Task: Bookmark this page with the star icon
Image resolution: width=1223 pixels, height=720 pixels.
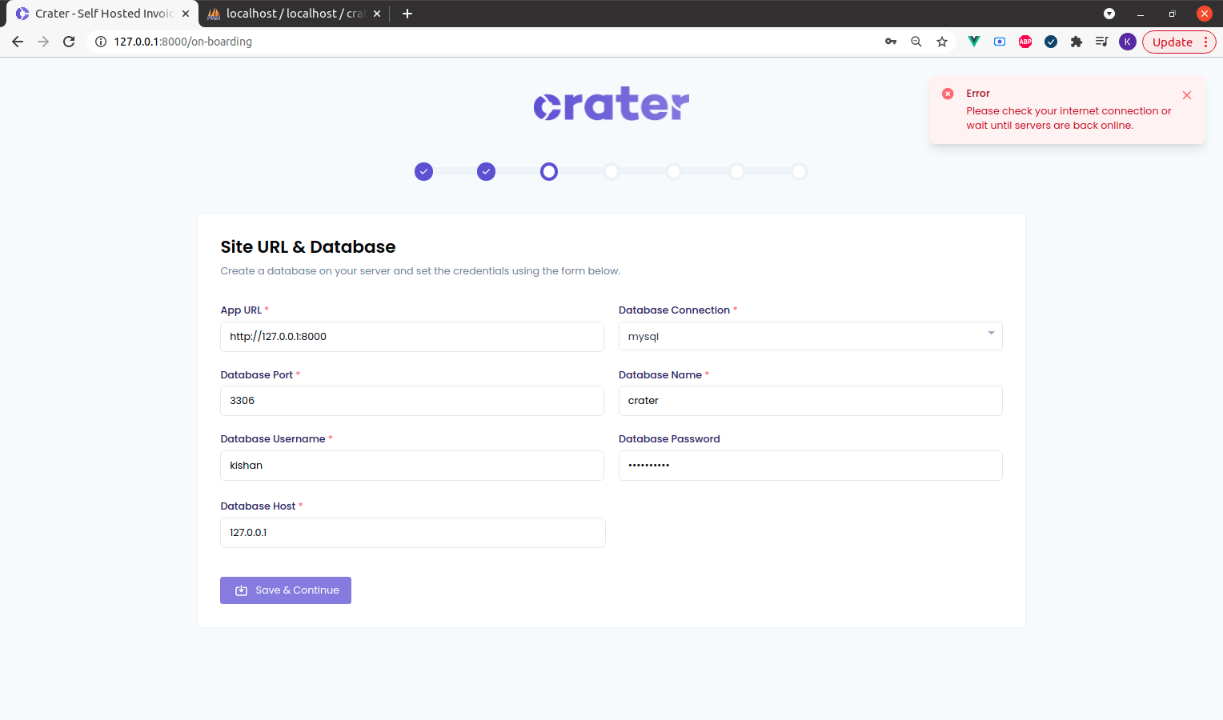Action: pyautogui.click(x=942, y=42)
